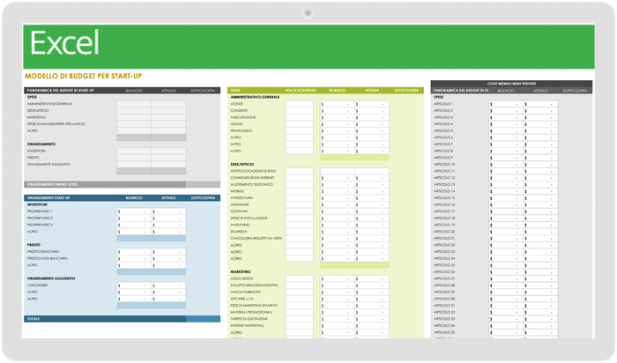Select the Attuale cell for Articolo 20
This screenshot has height=363, width=617.
(x=540, y=232)
